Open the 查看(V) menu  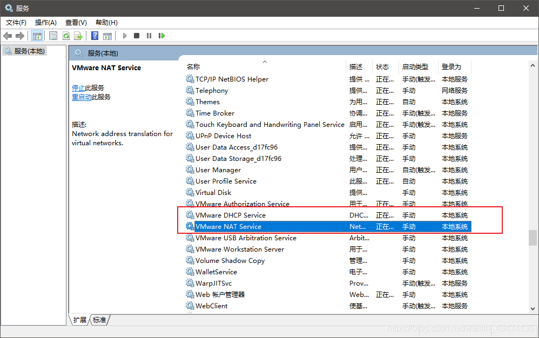click(76, 23)
